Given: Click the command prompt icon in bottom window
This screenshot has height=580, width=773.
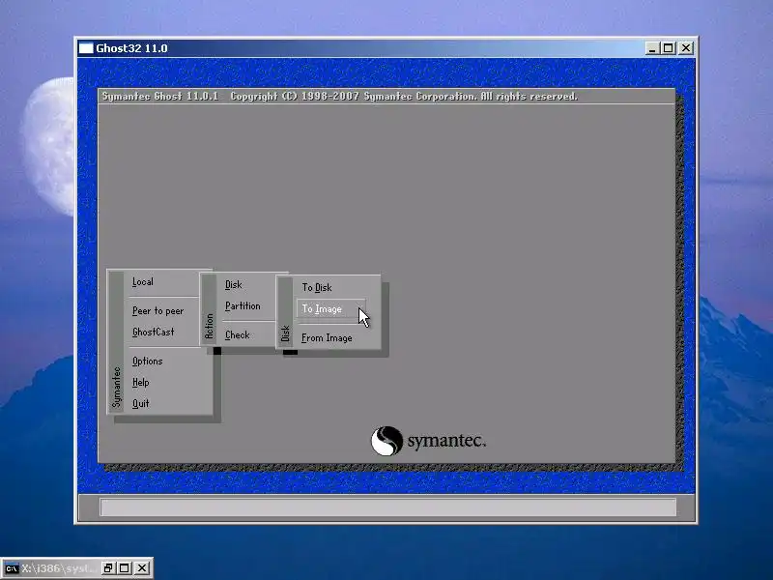Looking at the screenshot, I should (x=12, y=568).
